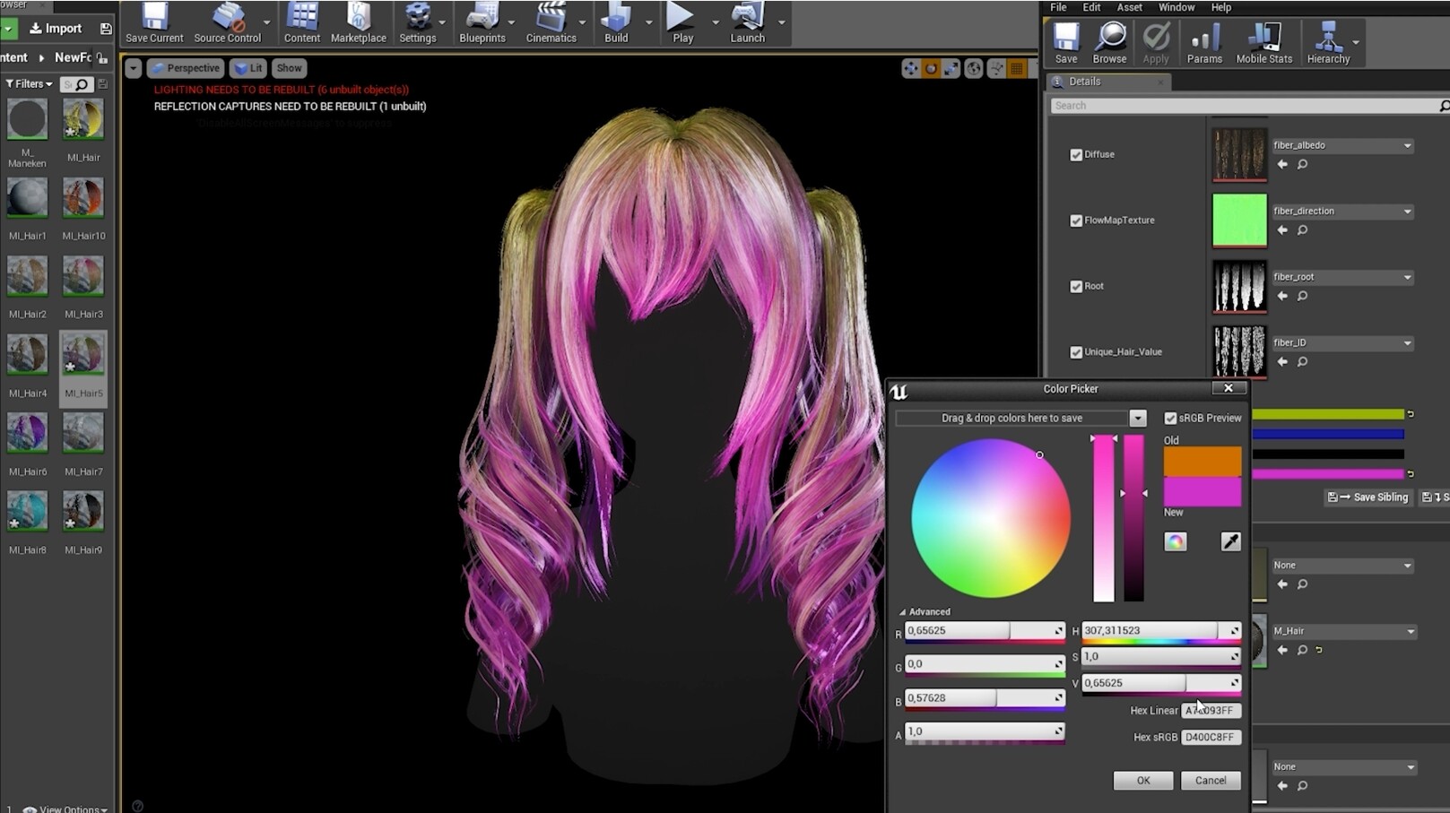The height and width of the screenshot is (813, 1450).
Task: Toggle the Unique_Hair_Value parameter off
Action: 1076,351
